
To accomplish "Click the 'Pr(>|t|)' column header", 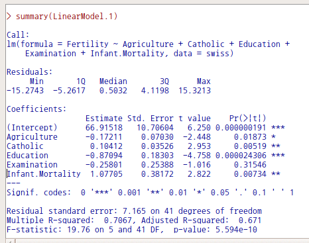I will pyautogui.click(x=247, y=119).
